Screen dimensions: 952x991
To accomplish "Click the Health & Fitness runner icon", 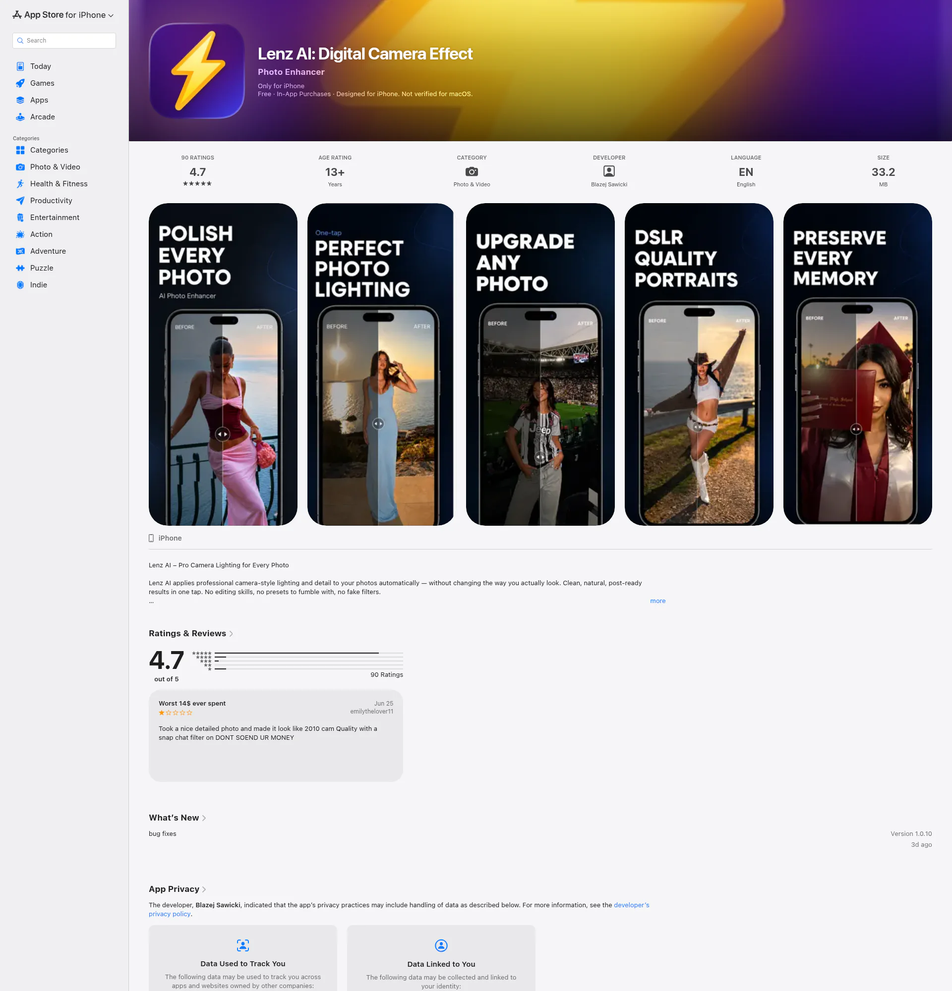I will (20, 184).
